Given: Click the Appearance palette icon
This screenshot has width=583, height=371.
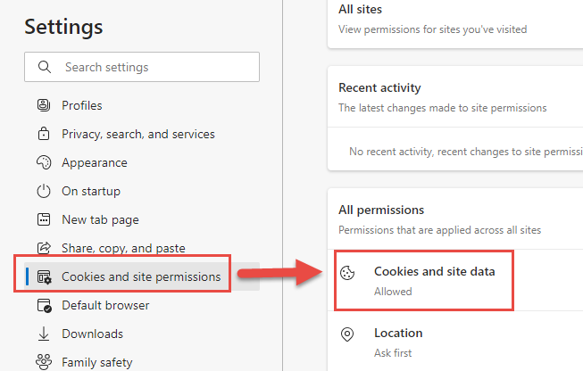Looking at the screenshot, I should (44, 162).
